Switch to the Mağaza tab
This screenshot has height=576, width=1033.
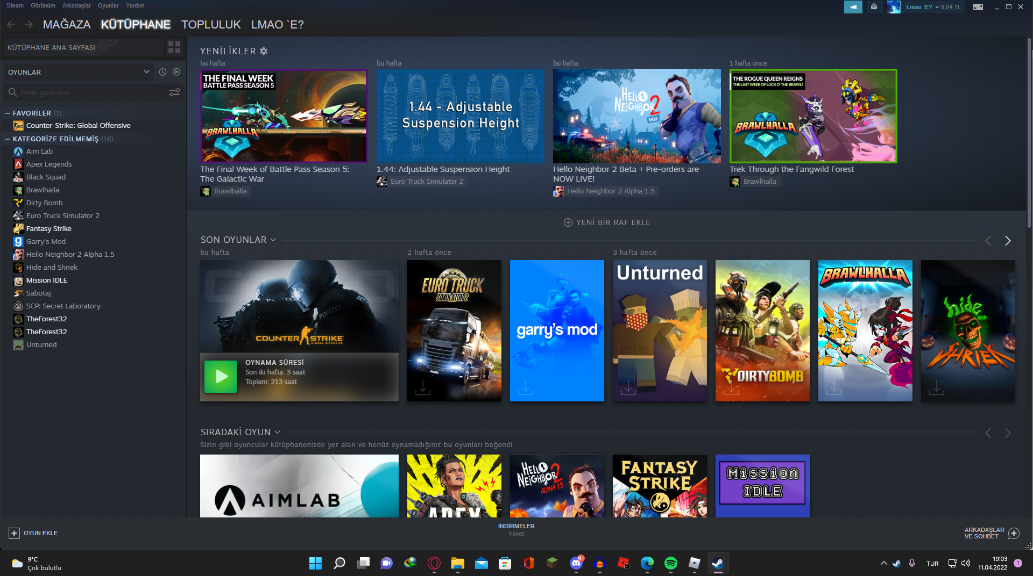tap(67, 25)
